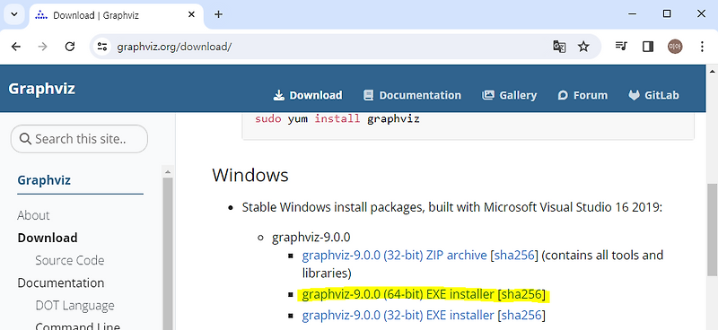Screen dimensions: 718x330
Task: Click the browser back arrow
Action: (16, 47)
